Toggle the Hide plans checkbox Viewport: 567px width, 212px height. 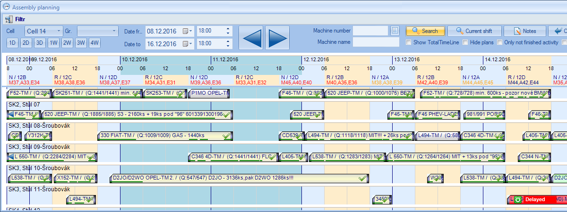coord(465,42)
